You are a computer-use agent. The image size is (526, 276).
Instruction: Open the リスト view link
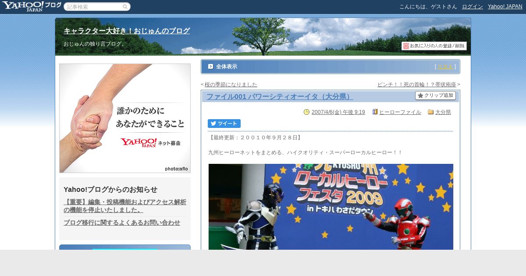click(445, 67)
